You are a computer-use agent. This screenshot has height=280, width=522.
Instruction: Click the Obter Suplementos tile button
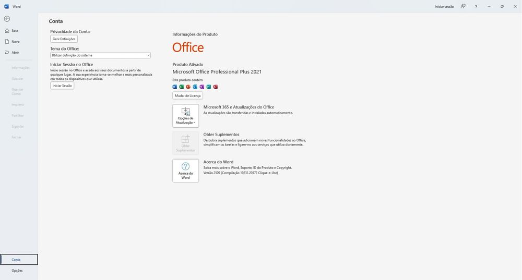(186, 143)
